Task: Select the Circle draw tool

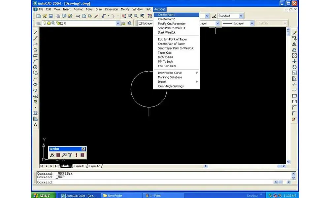Action: click(x=35, y=67)
